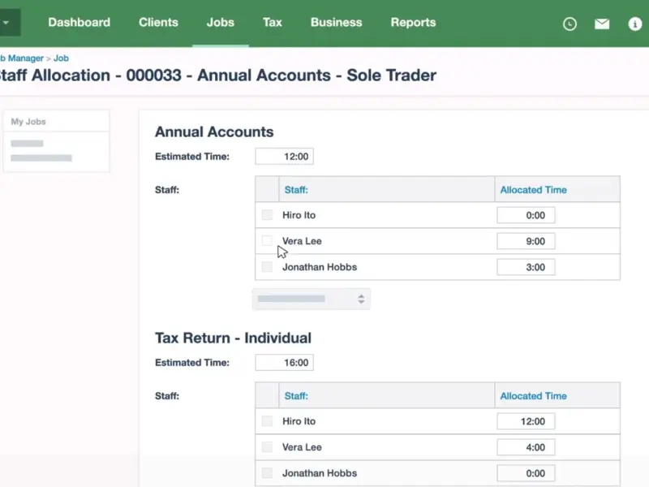The image size is (649, 487).
Task: Open the Dashboard menu
Action: click(x=79, y=23)
